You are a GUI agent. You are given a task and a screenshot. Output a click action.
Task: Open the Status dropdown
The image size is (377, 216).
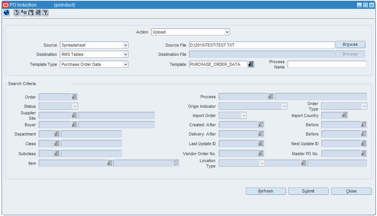click(x=75, y=106)
